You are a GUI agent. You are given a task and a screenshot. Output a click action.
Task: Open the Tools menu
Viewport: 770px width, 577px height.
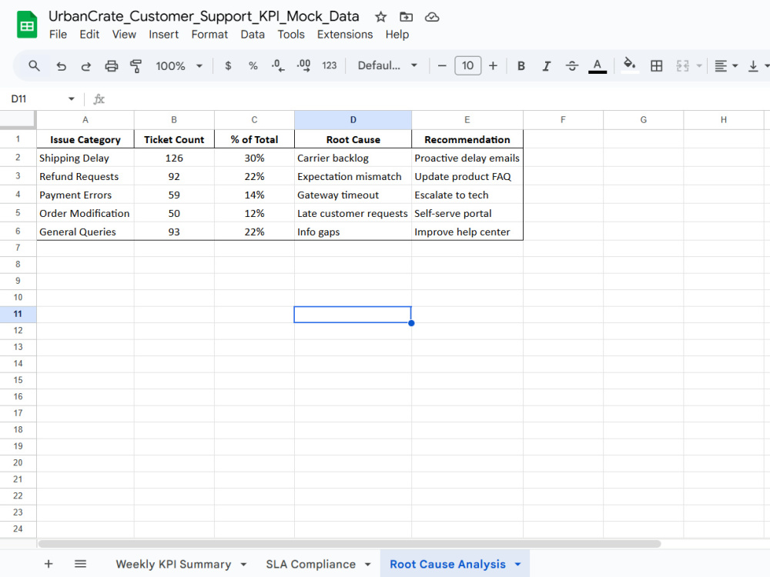point(291,35)
